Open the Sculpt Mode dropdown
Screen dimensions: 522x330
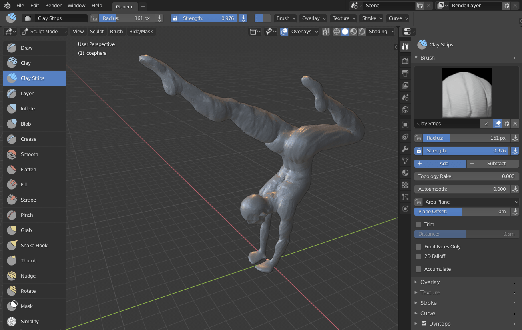coord(44,32)
